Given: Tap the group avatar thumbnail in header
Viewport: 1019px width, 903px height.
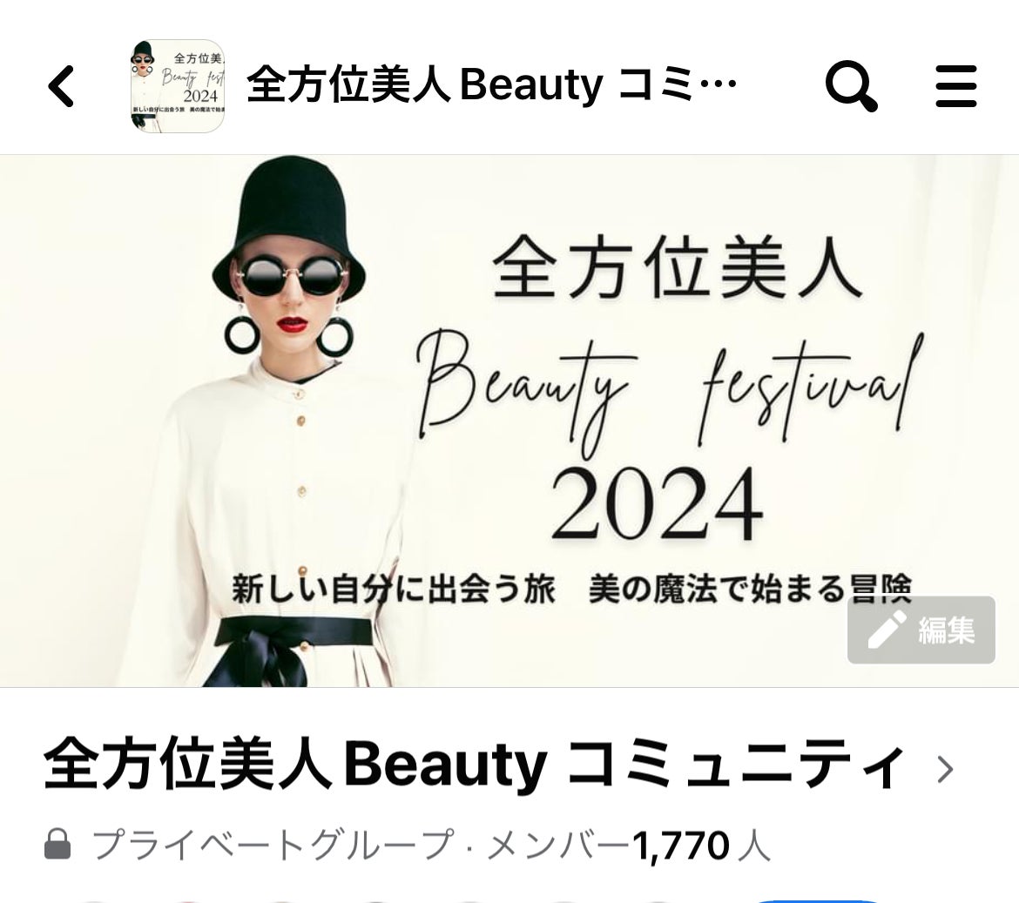Looking at the screenshot, I should click(x=178, y=86).
